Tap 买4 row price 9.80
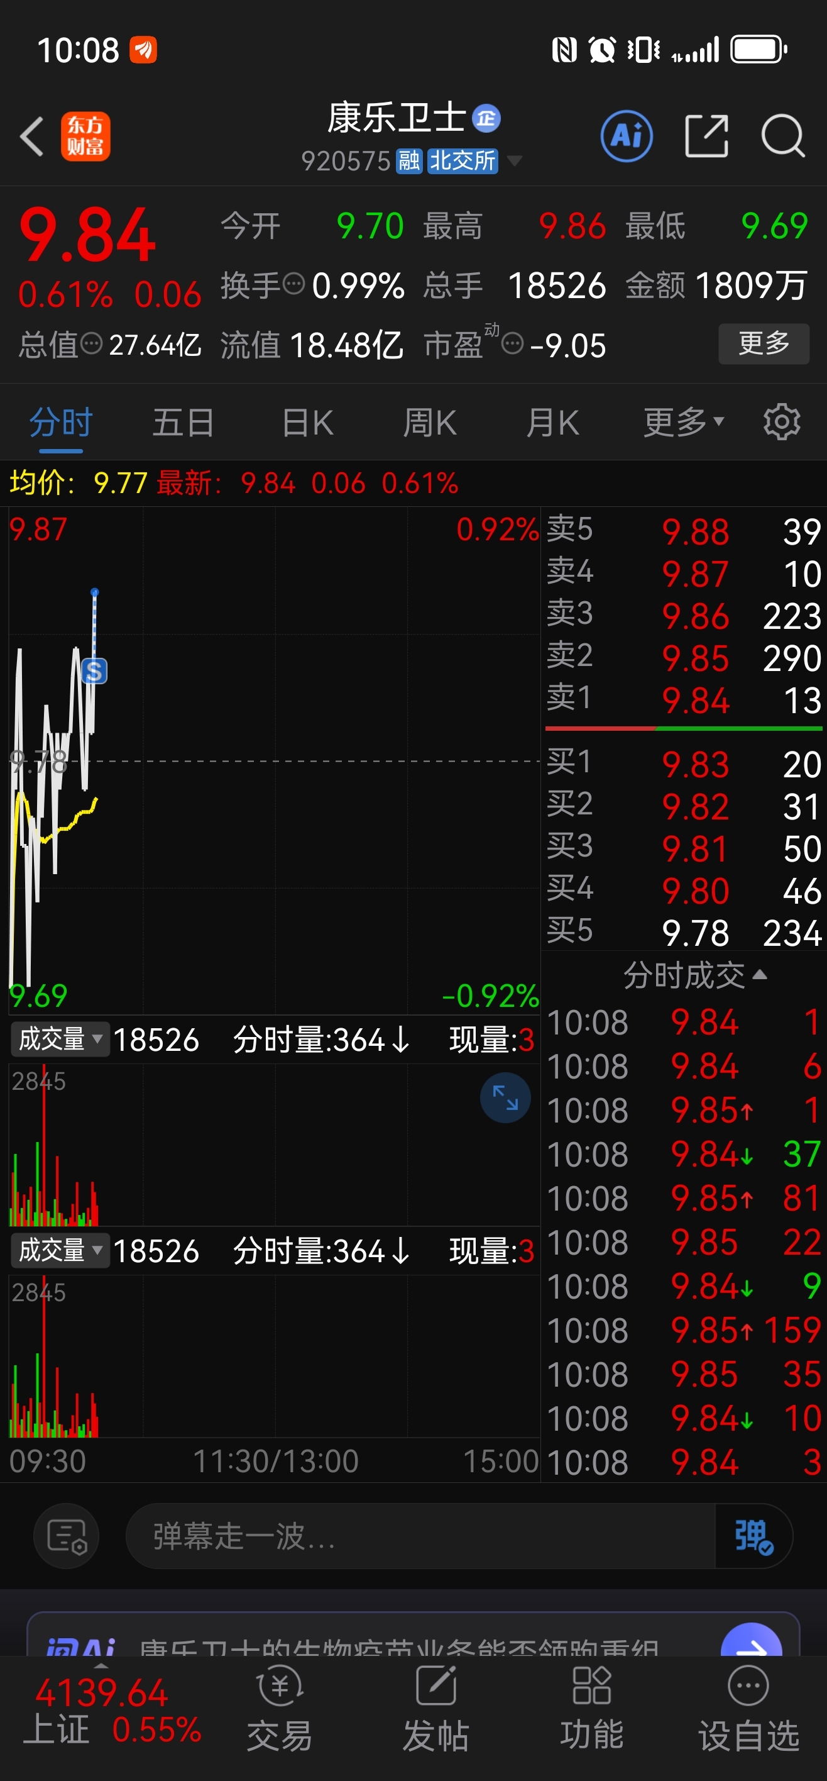 point(695,890)
